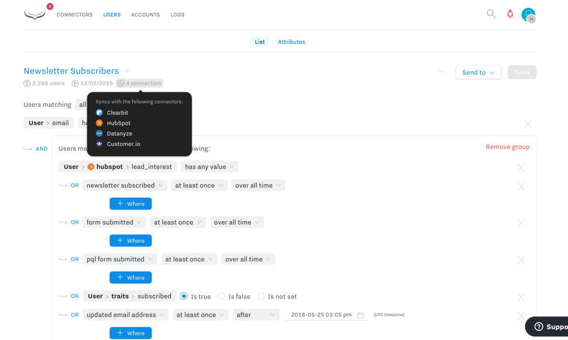Viewport: 568px width, 340px height.
Task: Switch to the Attributes tab
Action: tap(291, 42)
